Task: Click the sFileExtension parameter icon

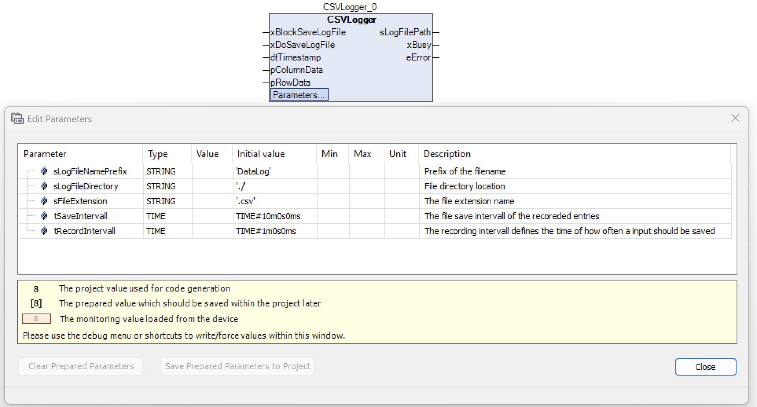Action: (x=44, y=201)
